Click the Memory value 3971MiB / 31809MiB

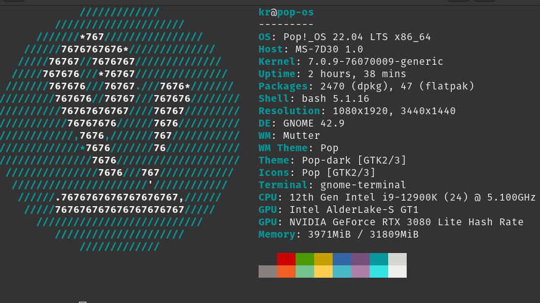[363, 235]
